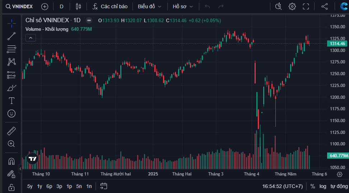Select the zoom in tool
Screen dimensions: 349x193
(x=11, y=144)
